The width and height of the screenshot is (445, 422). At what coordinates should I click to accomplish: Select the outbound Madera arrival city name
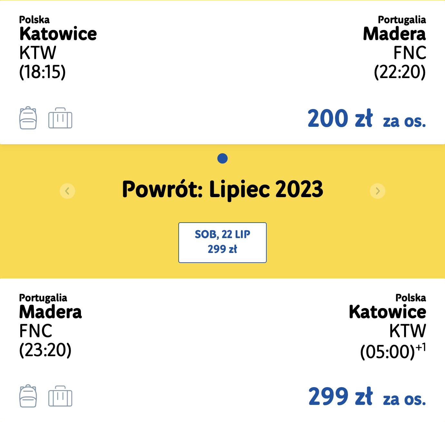(x=394, y=34)
